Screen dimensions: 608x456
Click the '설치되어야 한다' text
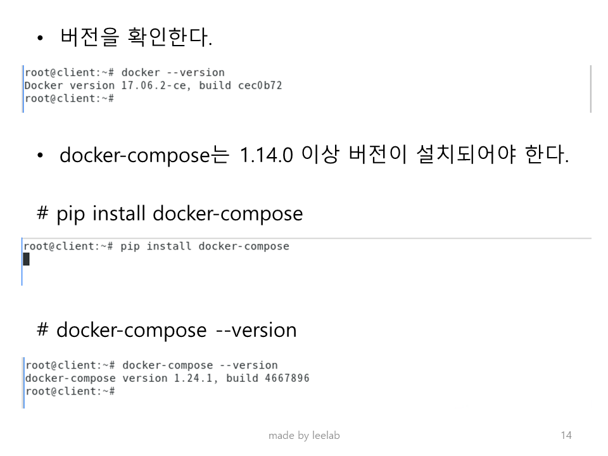[x=493, y=155]
